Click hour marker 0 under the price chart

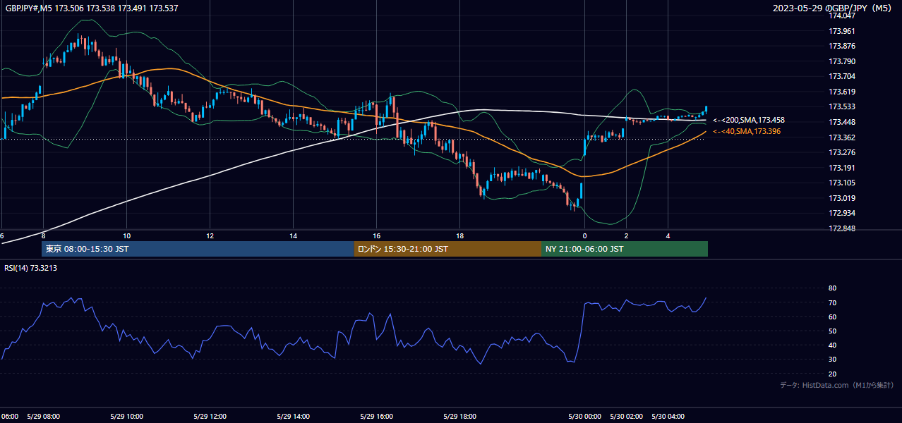point(584,235)
